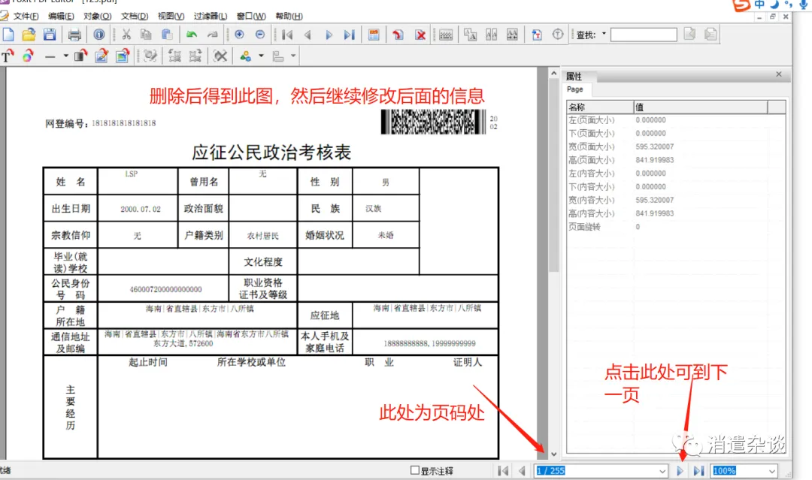Click the Copy icon in toolbar
This screenshot has height=480, width=812.
click(146, 35)
